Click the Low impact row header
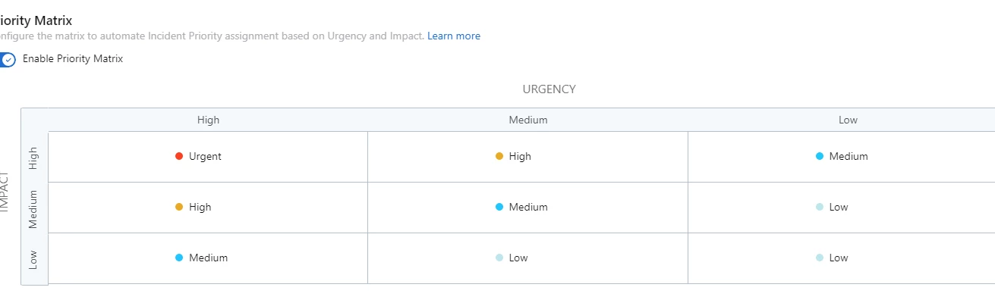995x303 pixels. 34,259
